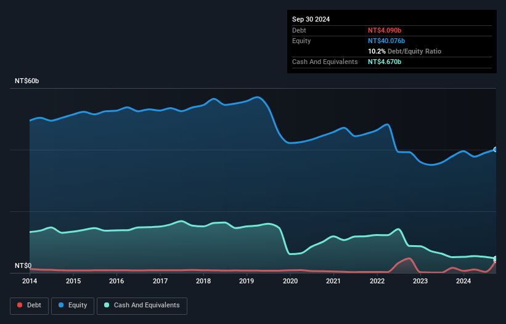Click the Sep 30 2024 tooltip date
This screenshot has width=506, height=324.
[311, 19]
